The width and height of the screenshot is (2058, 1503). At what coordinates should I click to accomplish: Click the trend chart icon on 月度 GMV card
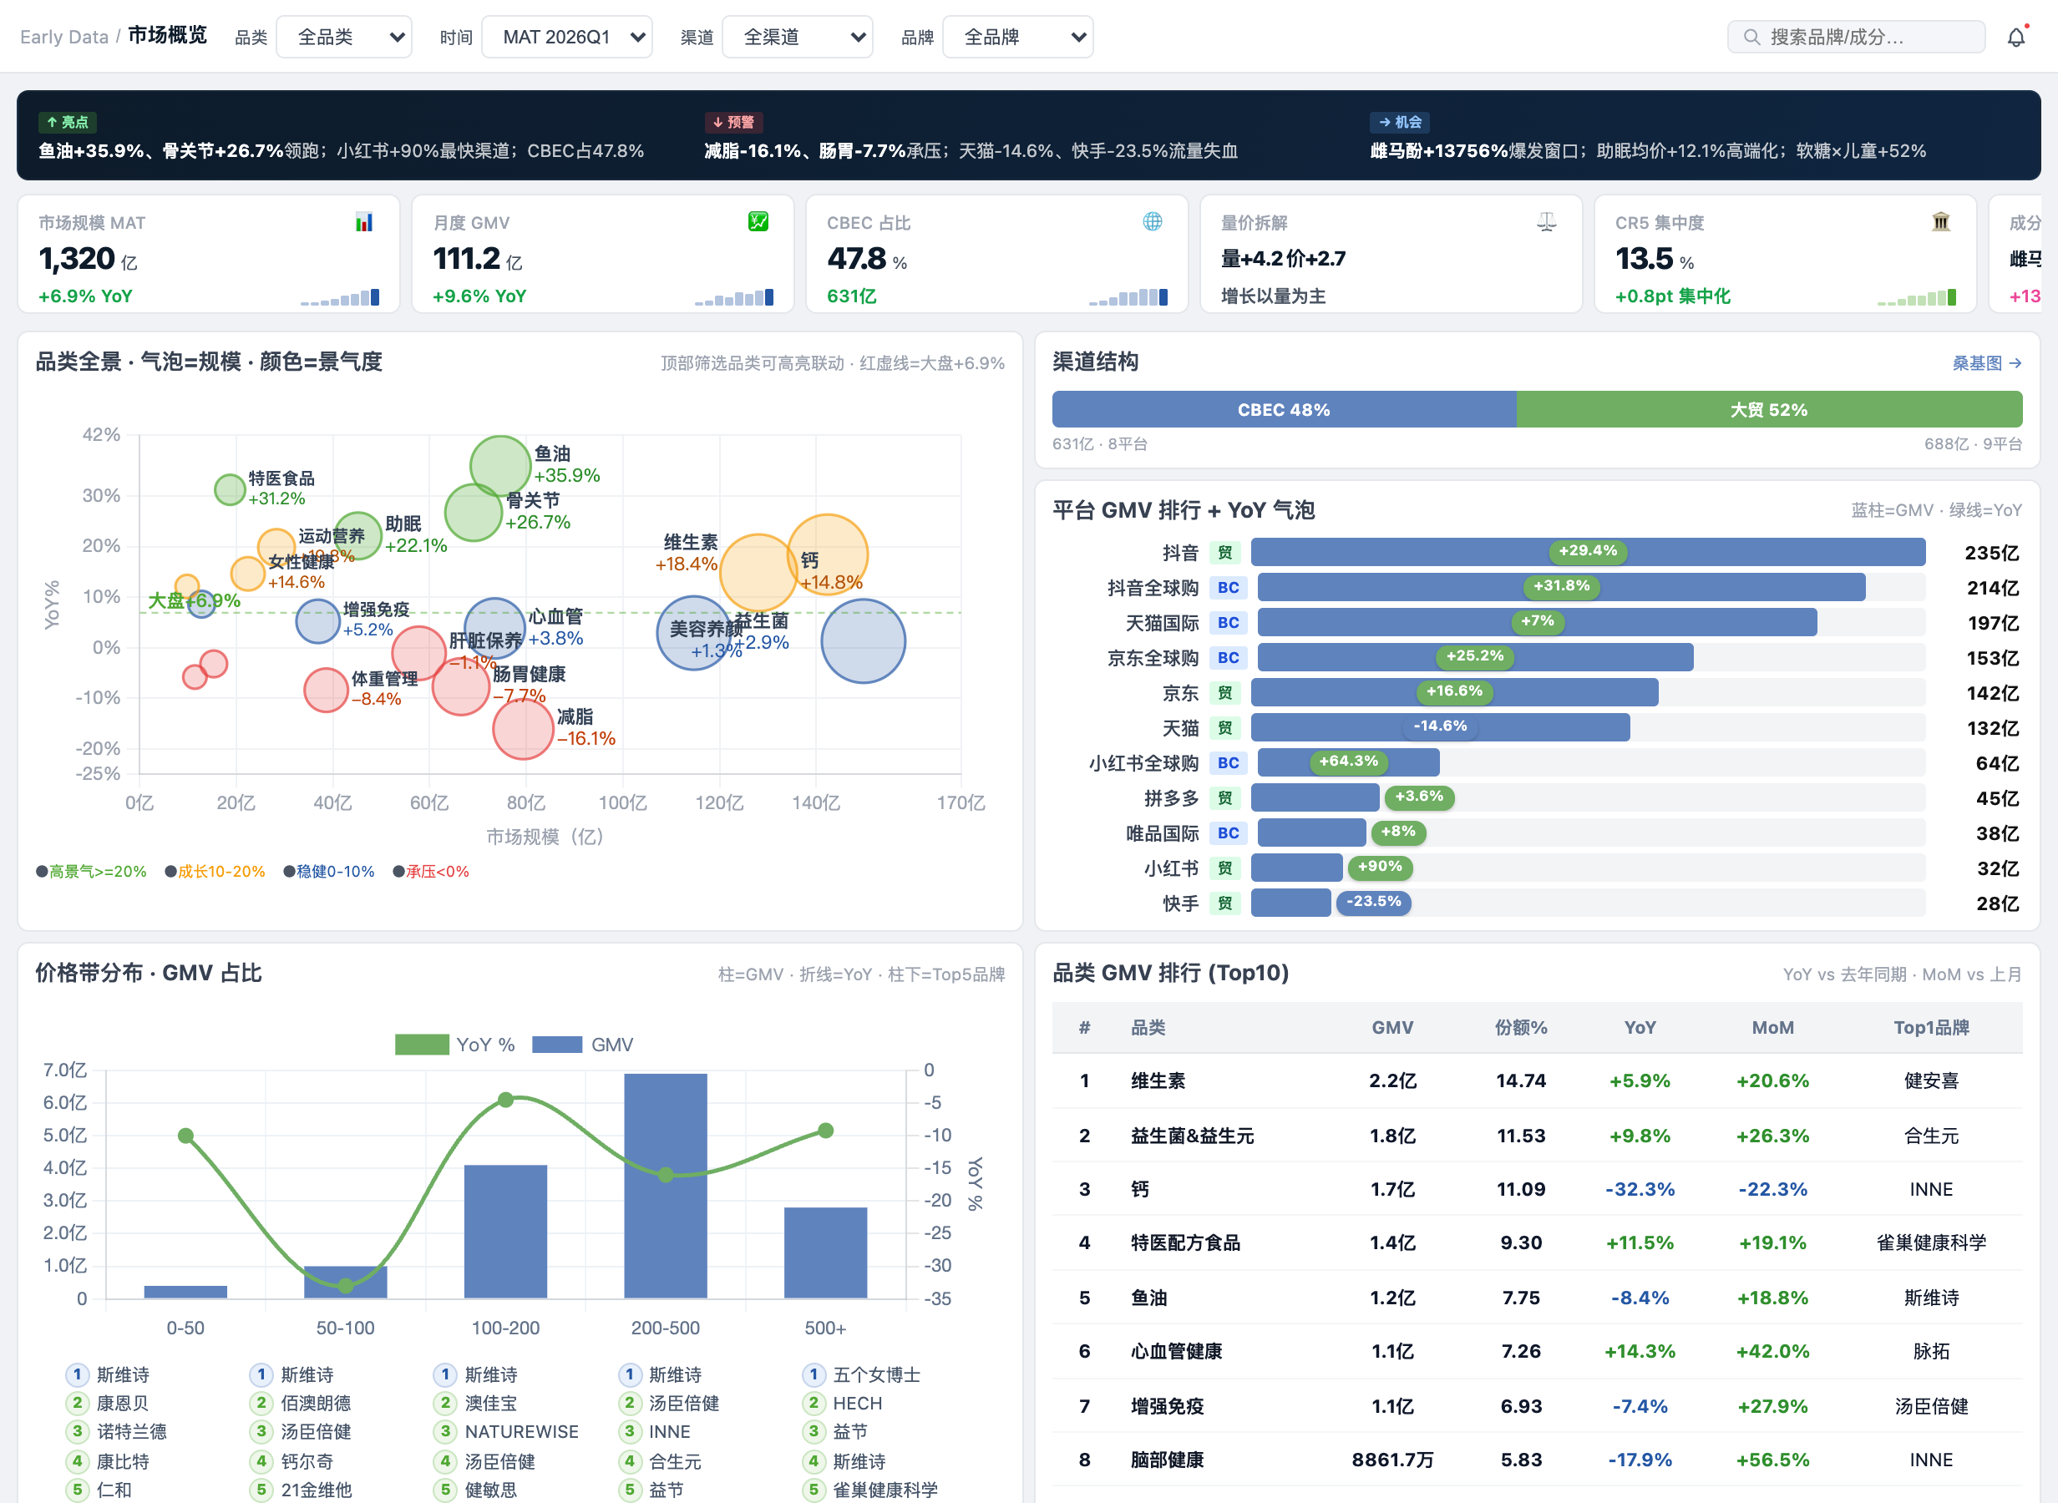pyautogui.click(x=758, y=222)
